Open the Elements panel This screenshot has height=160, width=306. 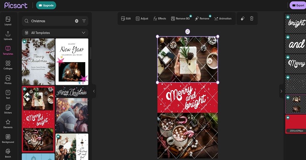click(8, 124)
